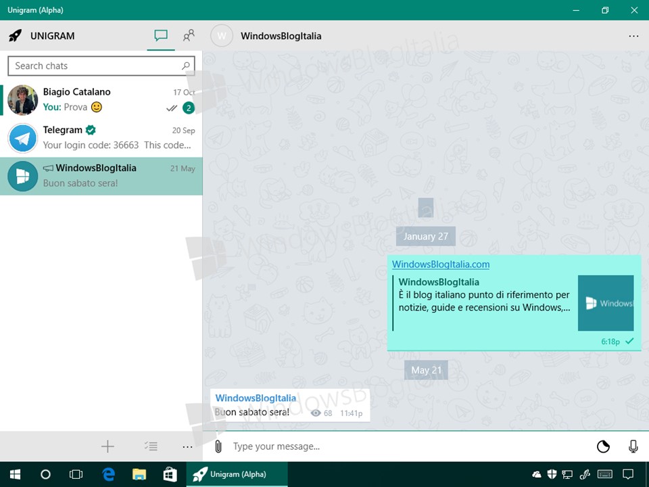Click the channel megaphone icon
This screenshot has width=649, height=487.
(48, 168)
